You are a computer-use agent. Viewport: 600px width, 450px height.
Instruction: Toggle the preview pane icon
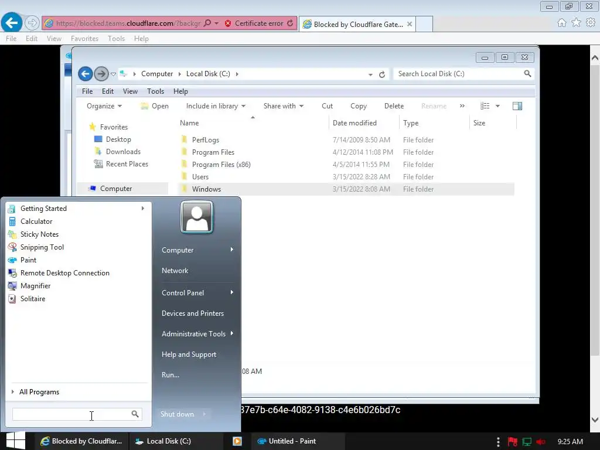pyautogui.click(x=517, y=106)
